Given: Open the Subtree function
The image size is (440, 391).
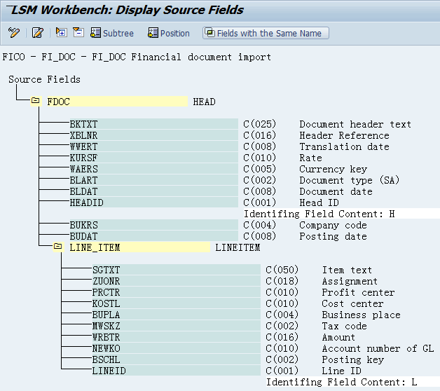Looking at the screenshot, I should coord(112,33).
